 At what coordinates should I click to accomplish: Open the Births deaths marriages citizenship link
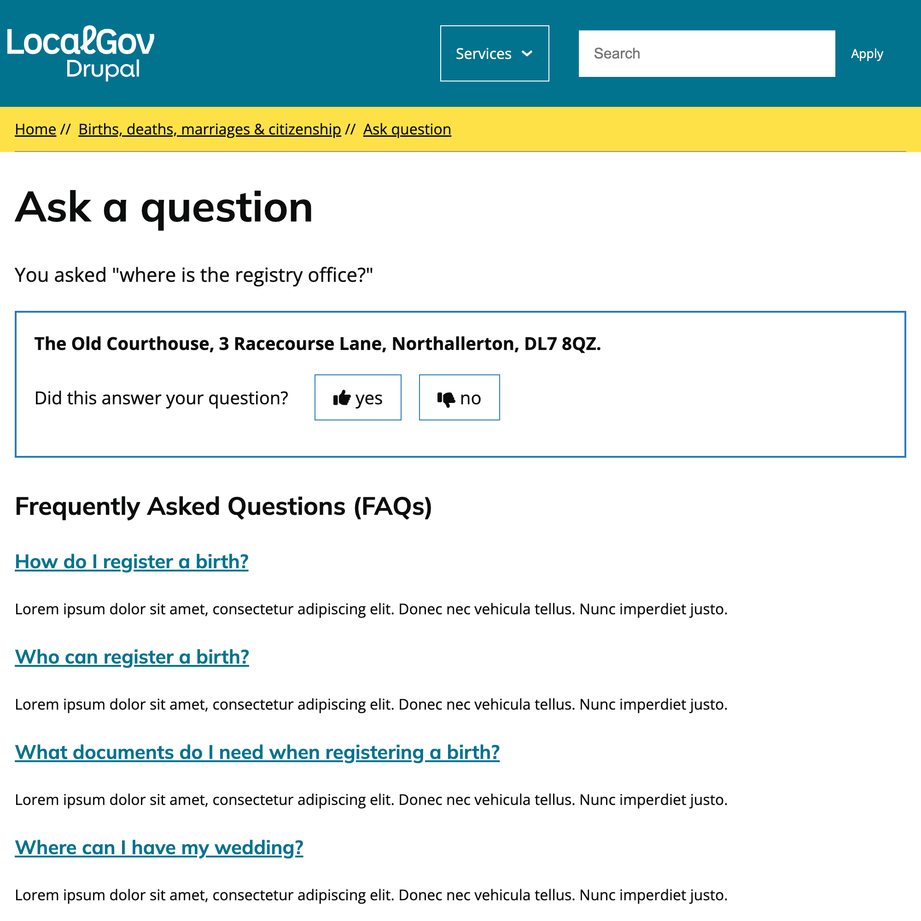click(x=209, y=128)
